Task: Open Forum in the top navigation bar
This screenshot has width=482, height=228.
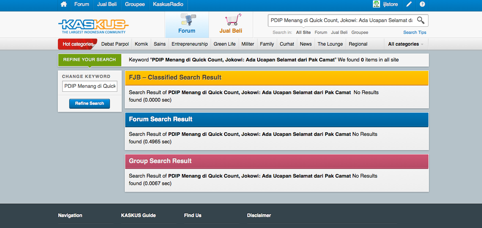Action: [82, 4]
